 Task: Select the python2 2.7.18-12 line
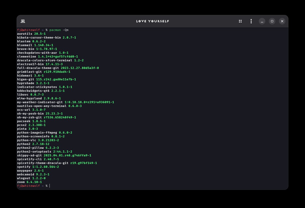[x=33, y=144]
